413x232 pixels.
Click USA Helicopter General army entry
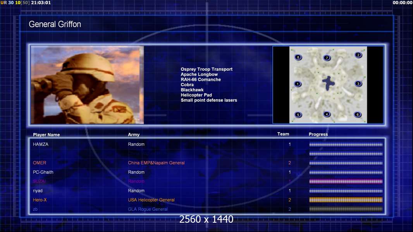pyautogui.click(x=151, y=200)
